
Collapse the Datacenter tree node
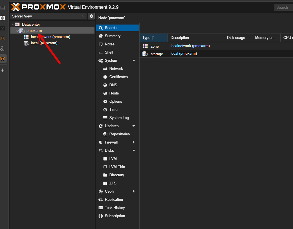(13, 25)
